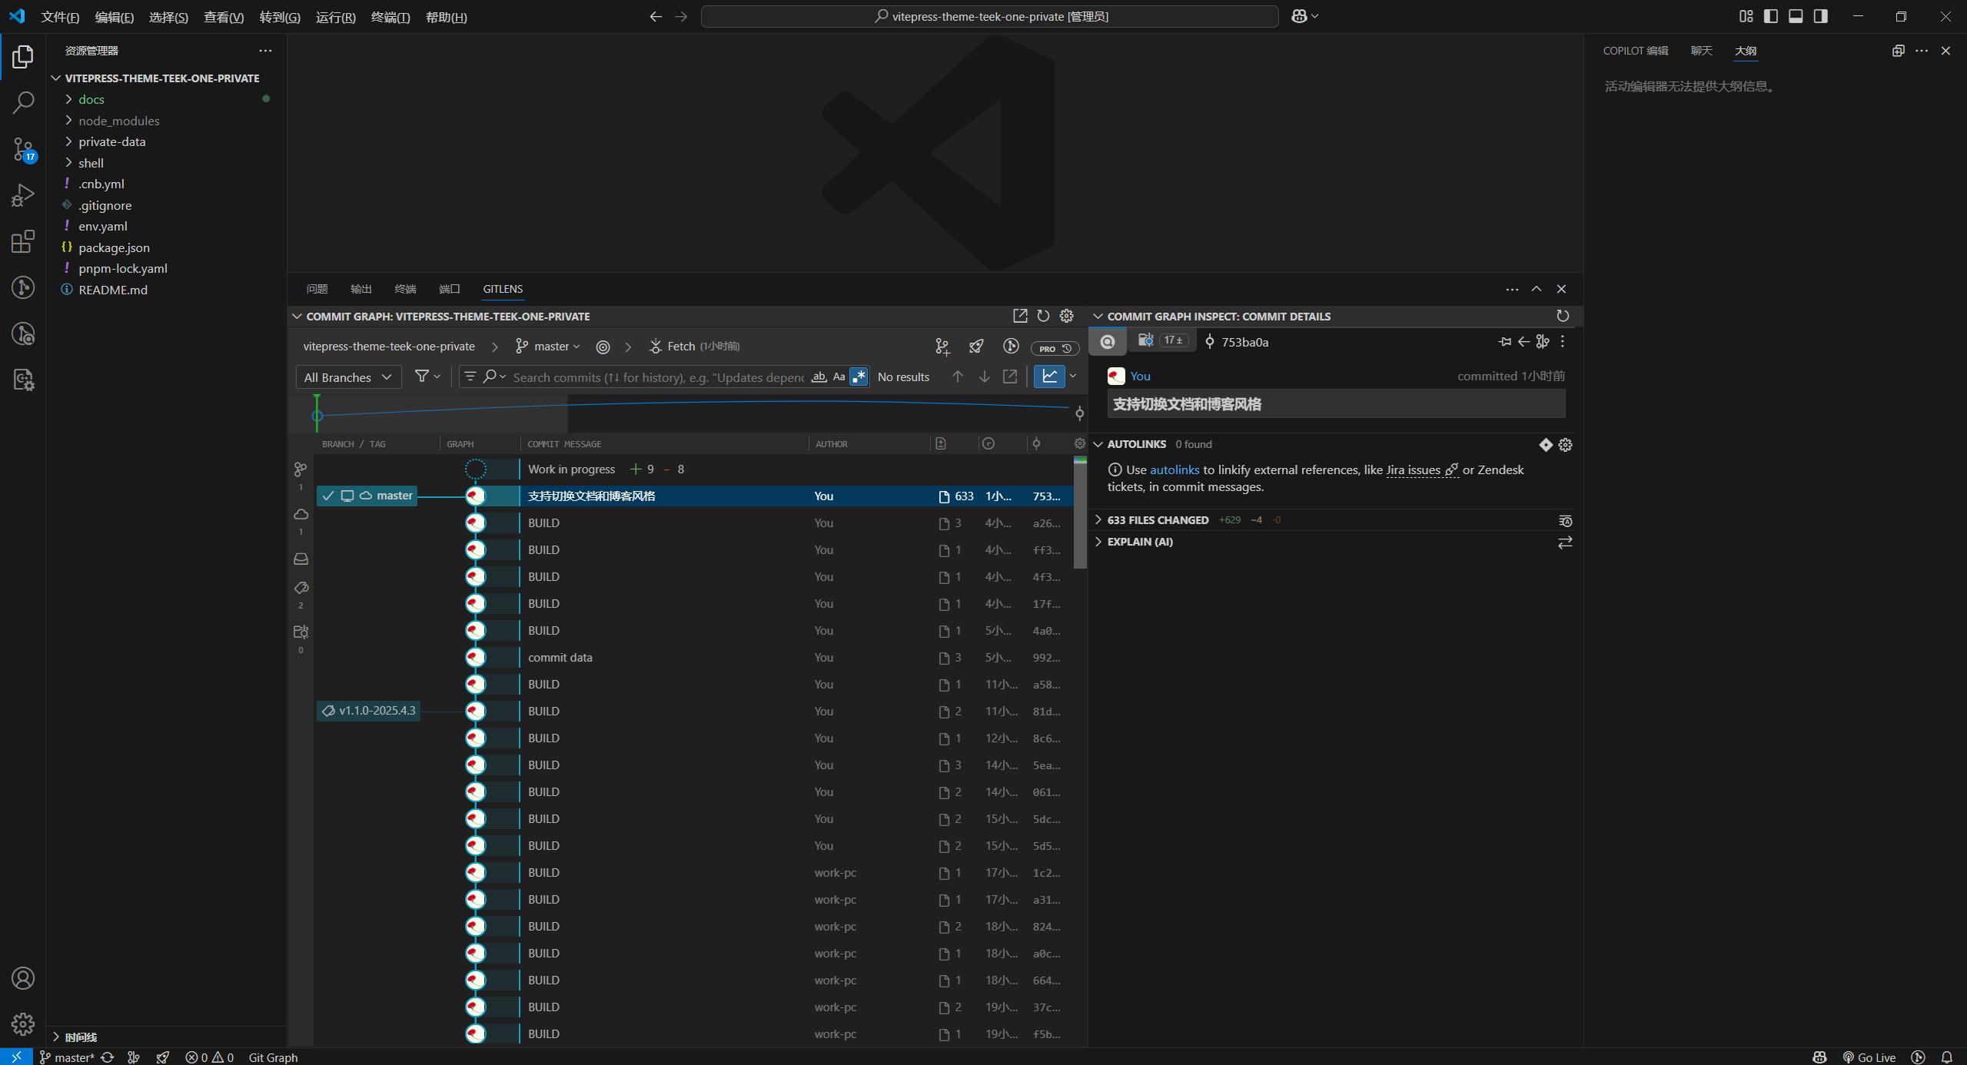Open graph column settings gear

click(1079, 443)
